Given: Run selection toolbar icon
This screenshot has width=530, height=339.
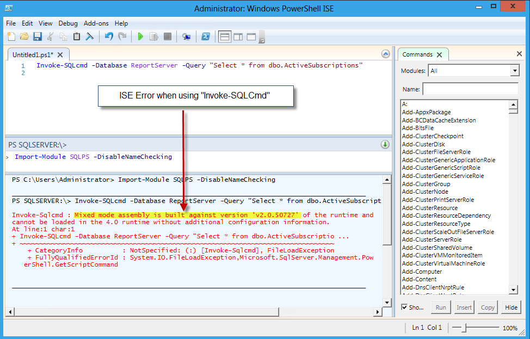Looking at the screenshot, I should click(x=154, y=36).
